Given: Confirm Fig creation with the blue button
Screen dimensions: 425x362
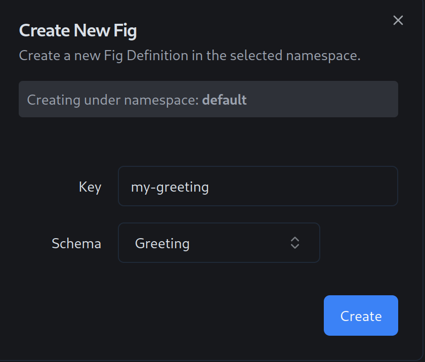Looking at the screenshot, I should [x=361, y=315].
